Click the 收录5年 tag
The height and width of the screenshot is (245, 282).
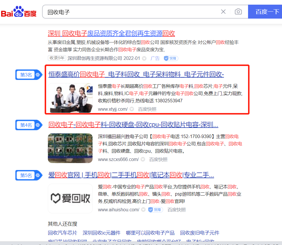point(57,58)
